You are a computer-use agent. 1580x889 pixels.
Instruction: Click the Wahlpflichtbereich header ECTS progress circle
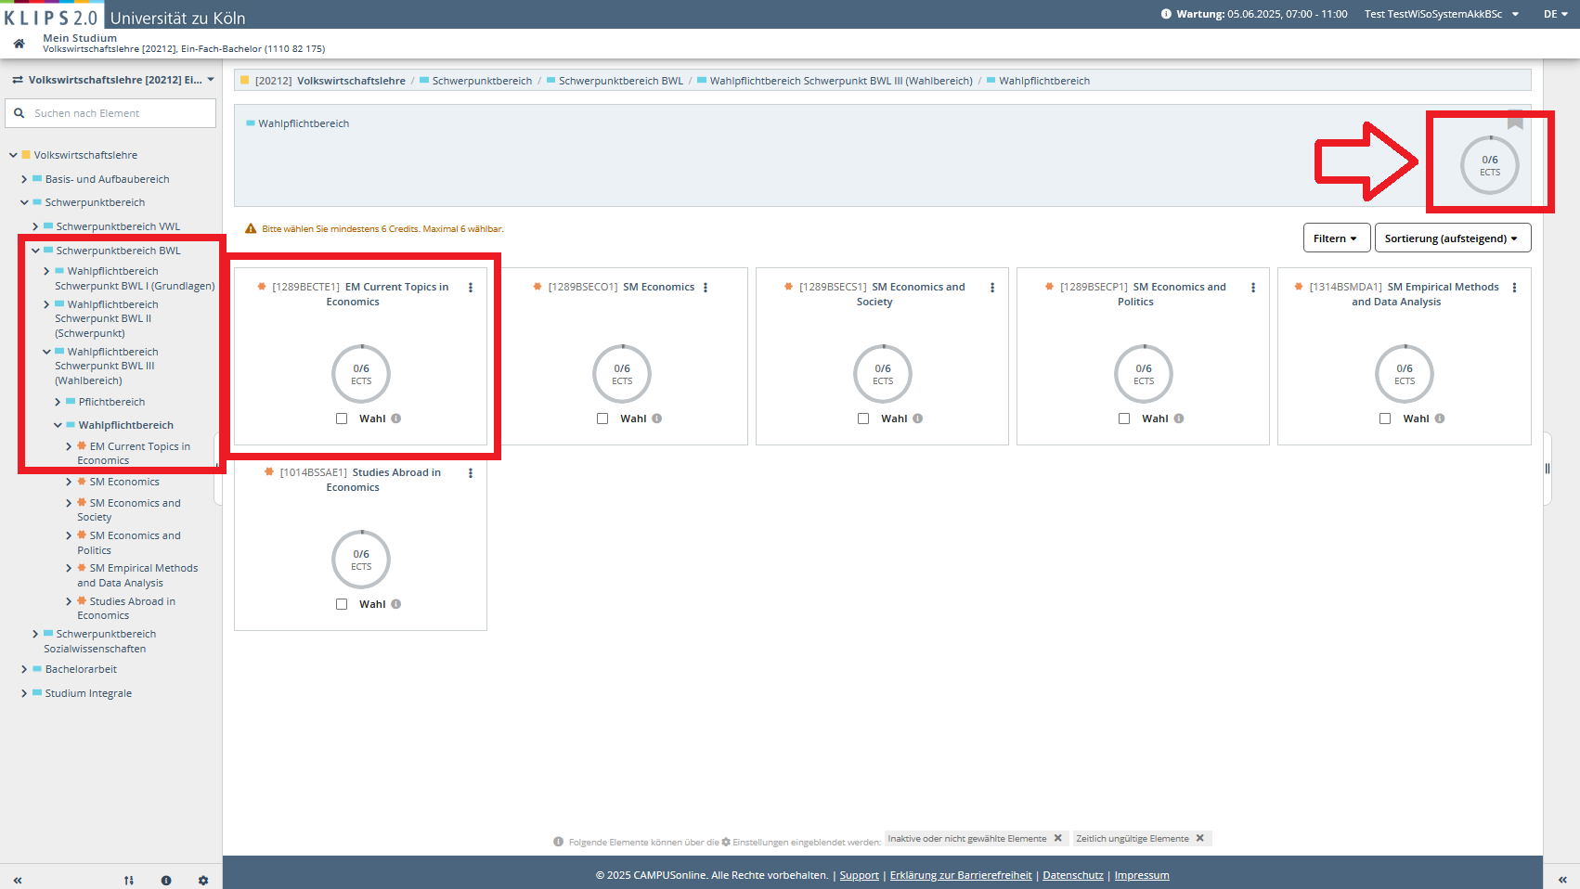[1490, 165]
